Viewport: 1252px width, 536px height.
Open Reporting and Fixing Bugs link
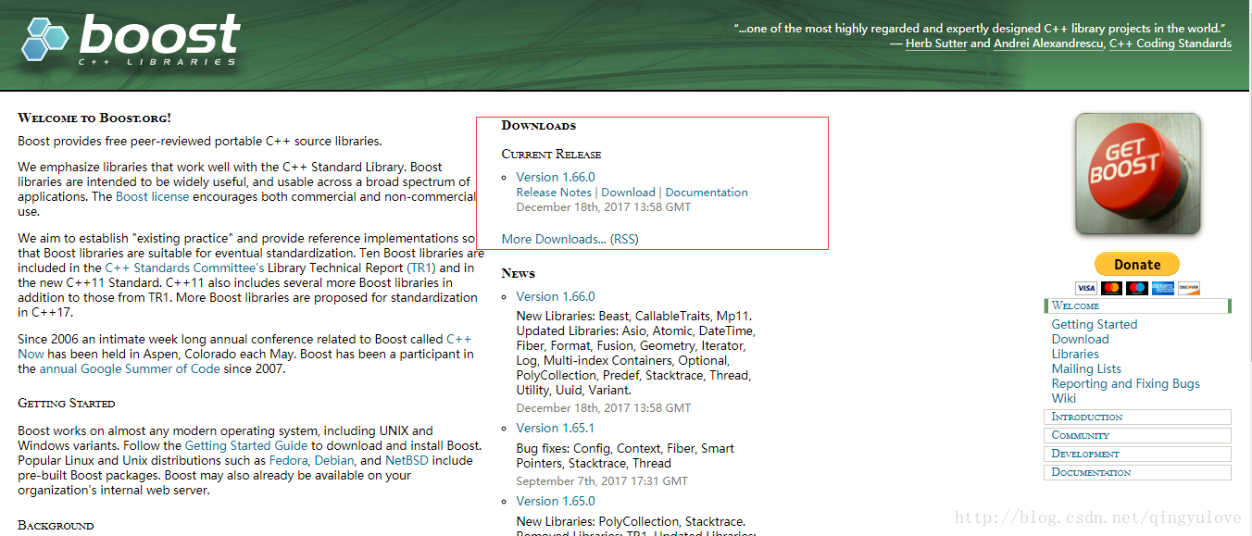pos(1126,383)
